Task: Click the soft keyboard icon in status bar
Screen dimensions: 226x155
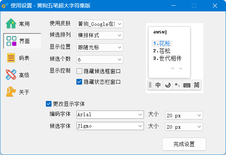Action: pyautogui.click(x=187, y=85)
